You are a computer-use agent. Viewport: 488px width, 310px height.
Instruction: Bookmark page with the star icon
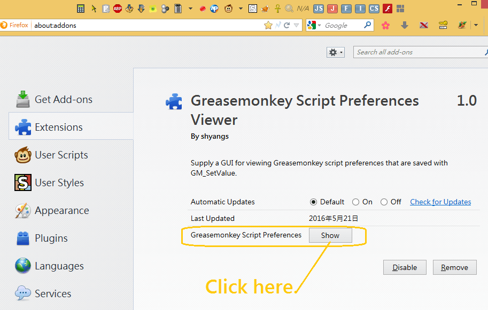(268, 25)
